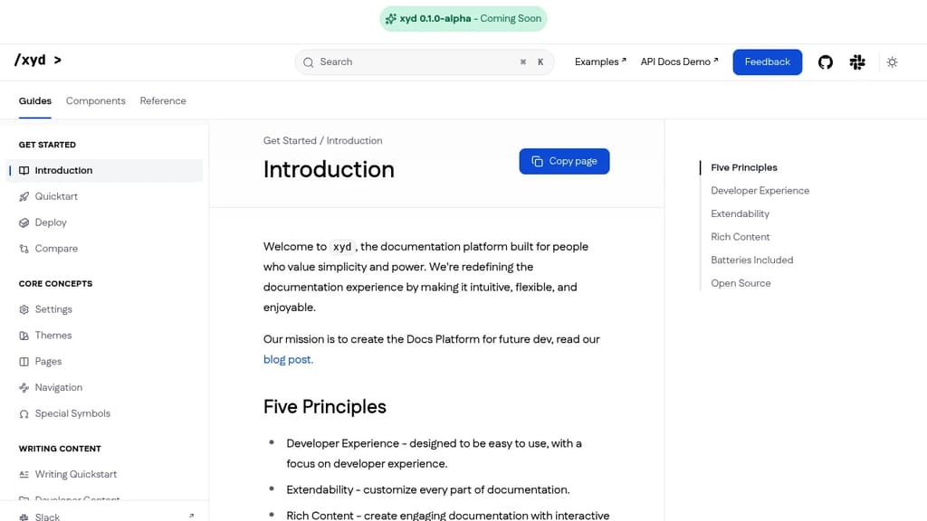Click the Themes icon in the sidebar
This screenshot has width=927, height=521.
click(23, 336)
